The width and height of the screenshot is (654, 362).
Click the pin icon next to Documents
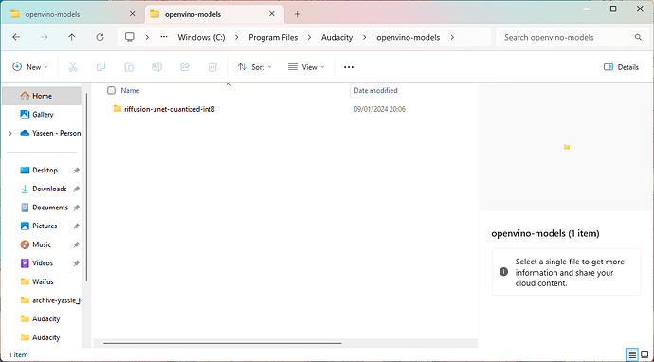[x=77, y=208]
